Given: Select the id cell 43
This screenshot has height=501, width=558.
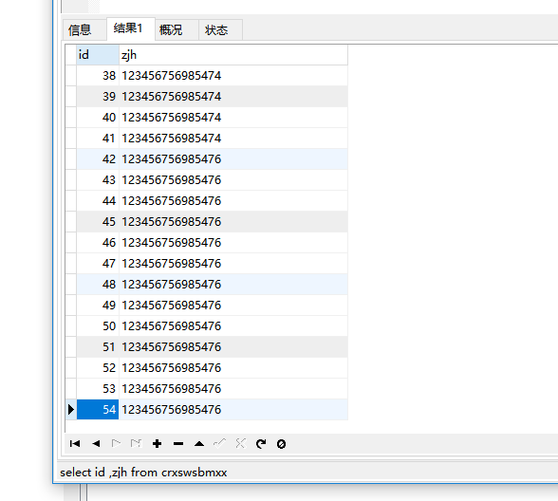Looking at the screenshot, I should click(98, 180).
